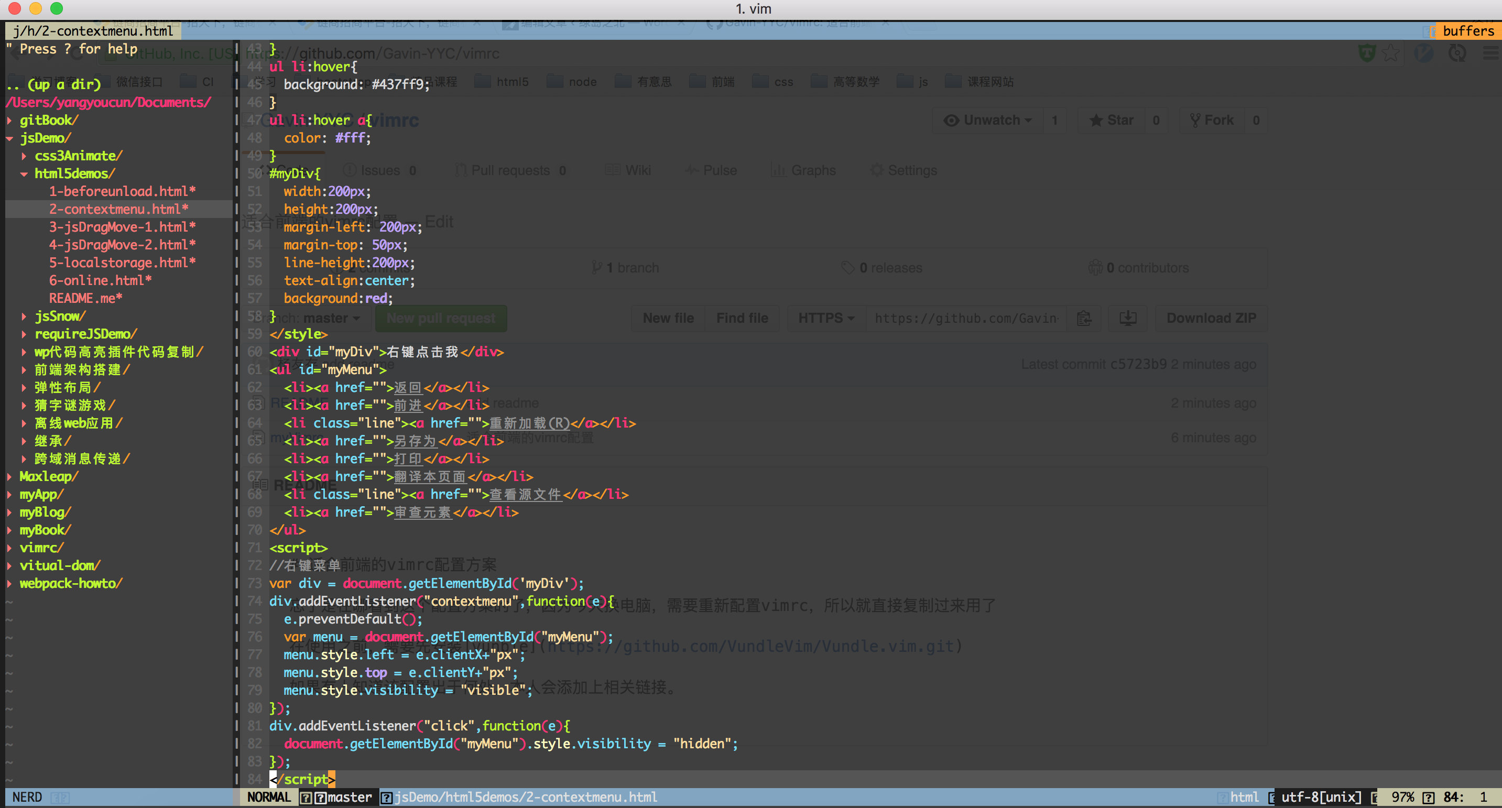
Task: Click the repository URL input field
Action: click(x=965, y=318)
